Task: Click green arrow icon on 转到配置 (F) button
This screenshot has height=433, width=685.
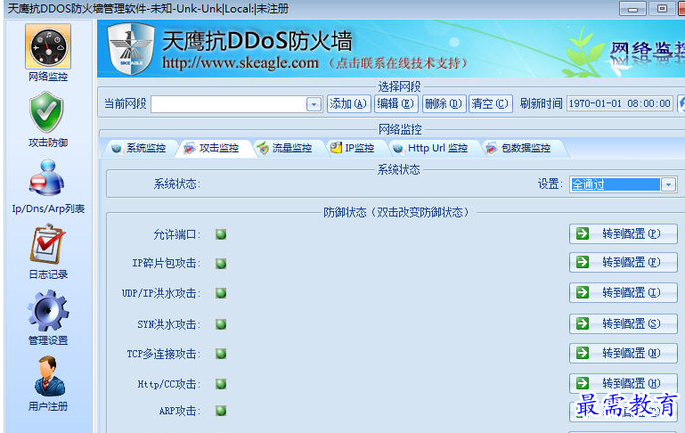Action: [x=583, y=262]
